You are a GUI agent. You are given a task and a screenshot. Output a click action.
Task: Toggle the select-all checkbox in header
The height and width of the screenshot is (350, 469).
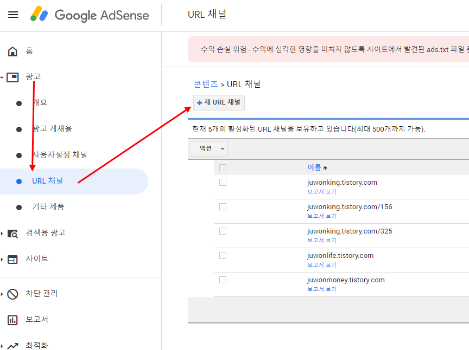click(223, 167)
